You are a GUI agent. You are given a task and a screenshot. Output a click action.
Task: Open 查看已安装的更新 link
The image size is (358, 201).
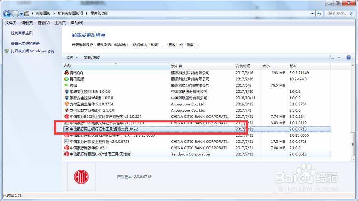tap(25, 44)
